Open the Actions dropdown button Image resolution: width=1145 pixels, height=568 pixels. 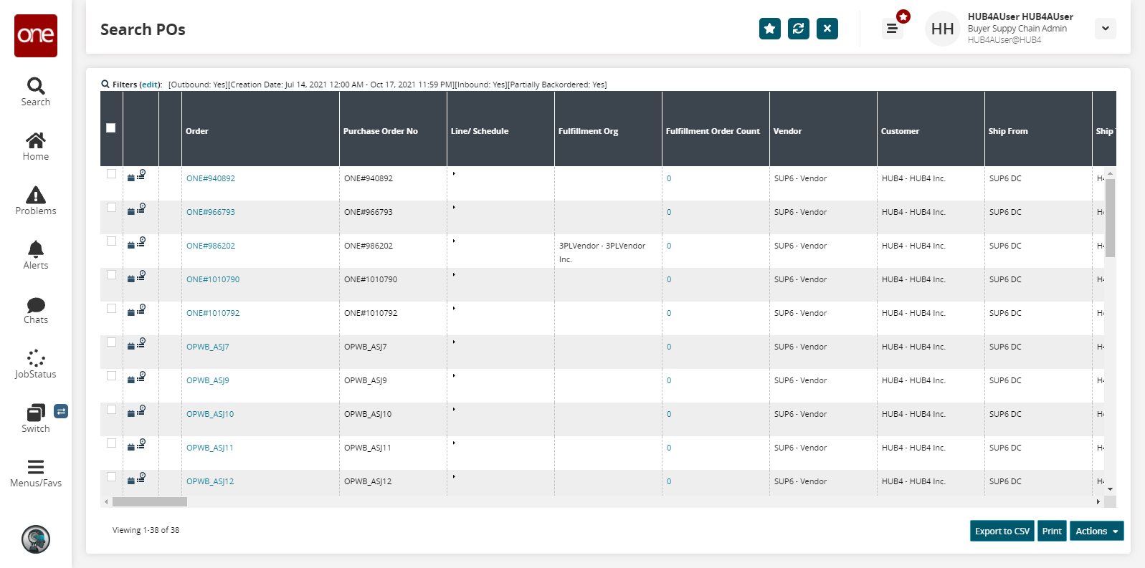click(x=1096, y=531)
